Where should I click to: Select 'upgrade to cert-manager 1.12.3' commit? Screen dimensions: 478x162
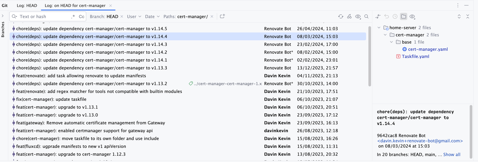point(188,154)
